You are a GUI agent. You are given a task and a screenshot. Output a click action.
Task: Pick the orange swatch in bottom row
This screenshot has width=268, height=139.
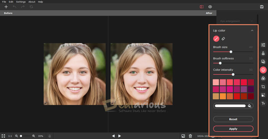click(223, 96)
